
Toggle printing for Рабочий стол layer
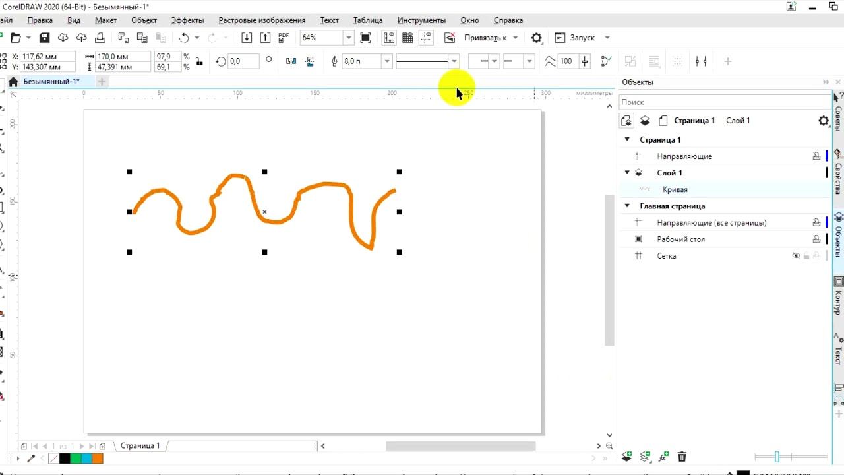[816, 239]
